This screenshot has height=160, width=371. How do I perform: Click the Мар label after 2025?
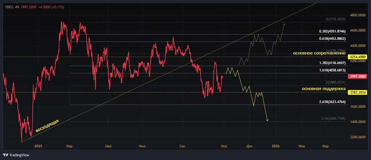pos(69,147)
